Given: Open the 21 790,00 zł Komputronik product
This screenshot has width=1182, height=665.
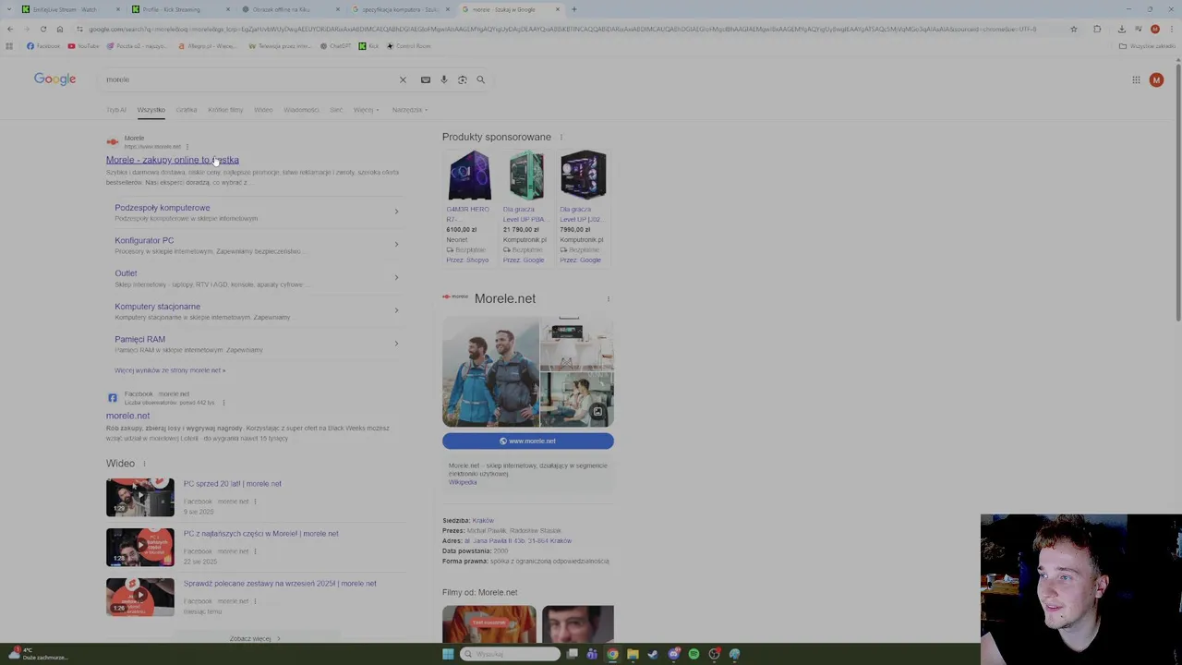Looking at the screenshot, I should pyautogui.click(x=526, y=207).
